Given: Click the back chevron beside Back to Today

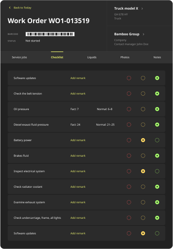Looking at the screenshot, I should click(10, 8).
